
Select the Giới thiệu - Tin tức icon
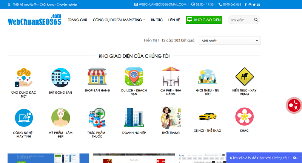click(x=207, y=76)
